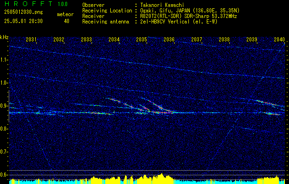289x184 pixels.
Task: Click the Receiver label
Action: pyautogui.click(x=93, y=16)
